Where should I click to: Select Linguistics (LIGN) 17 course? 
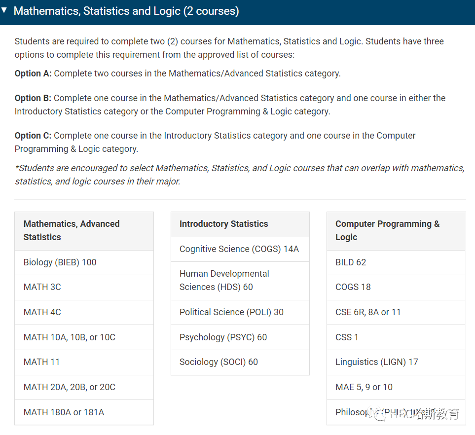396,362
